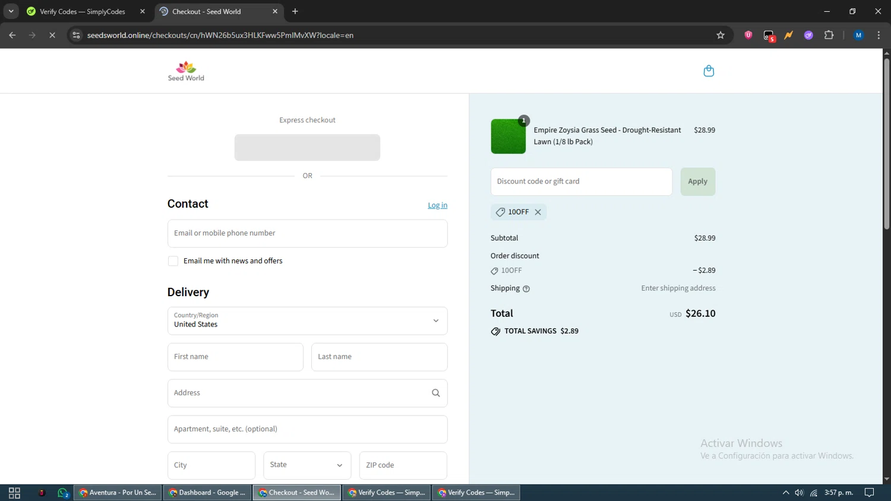This screenshot has height=501, width=891.
Task: Select Checkout - Seed Wo... taskbar window
Action: 297,493
